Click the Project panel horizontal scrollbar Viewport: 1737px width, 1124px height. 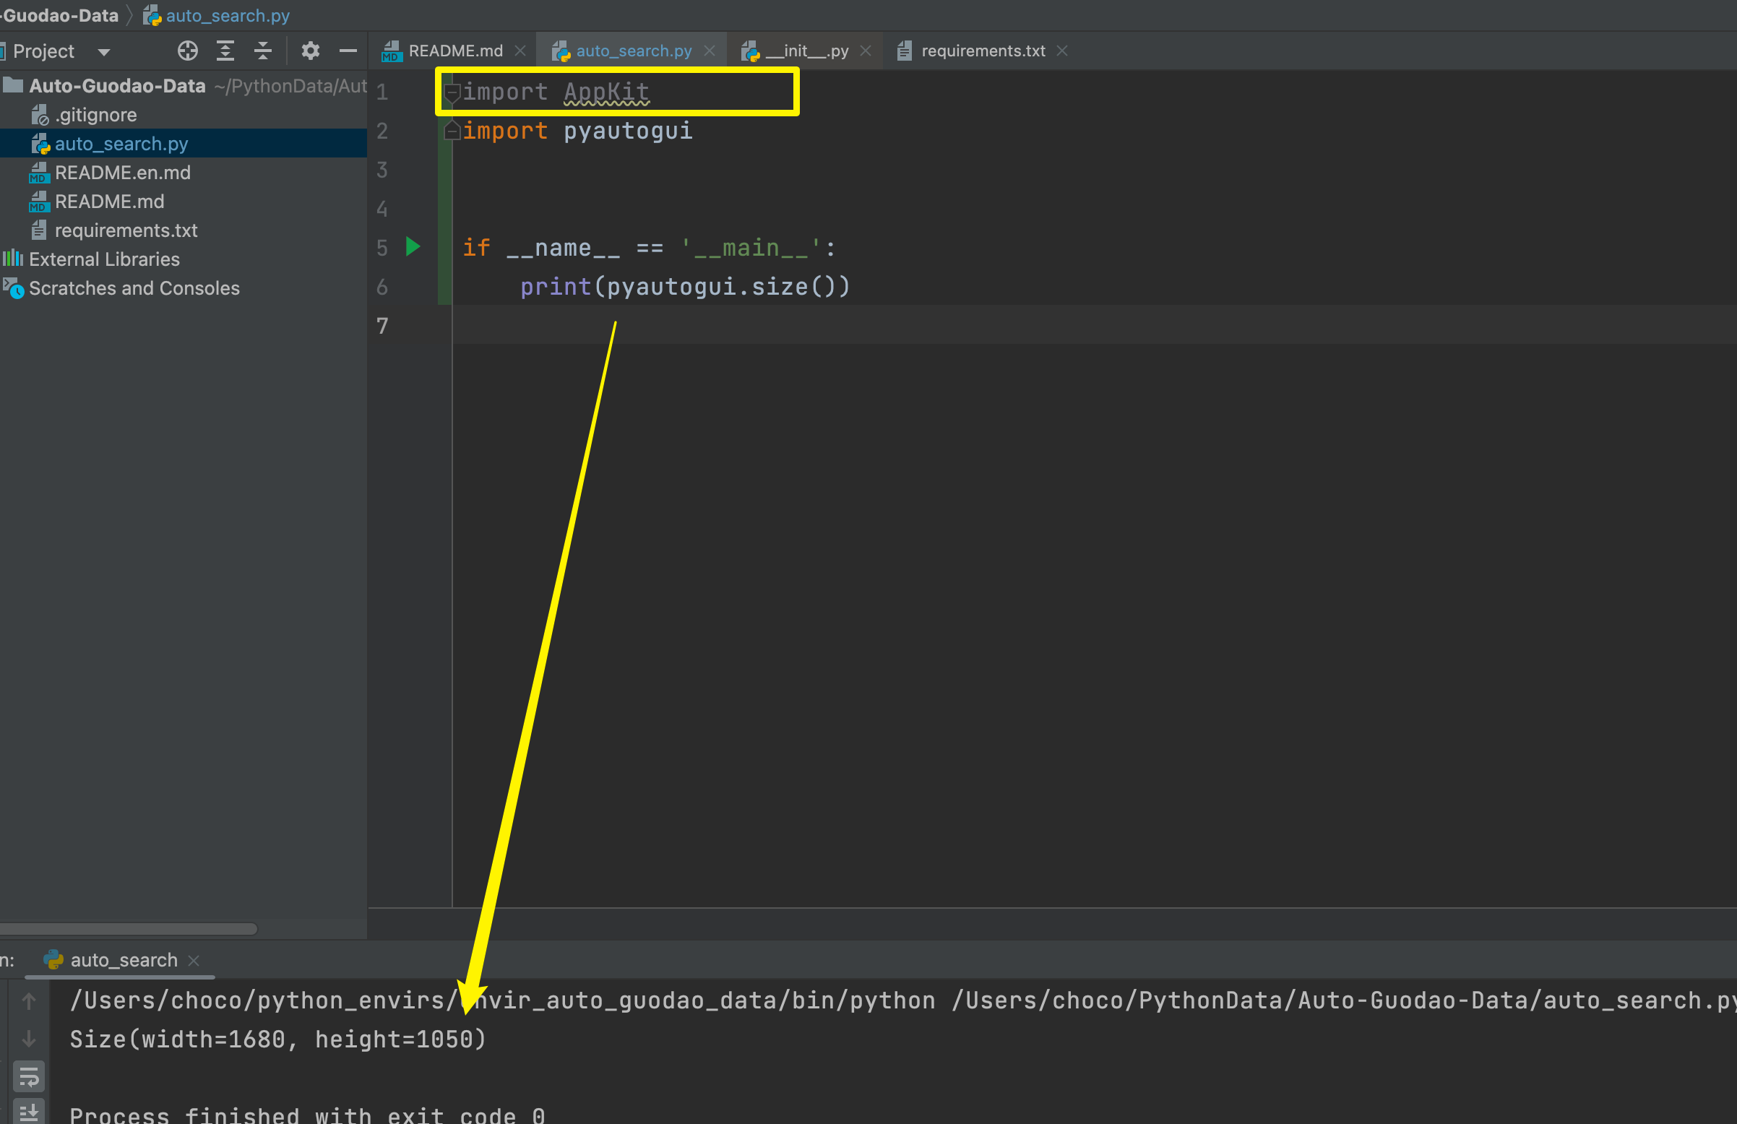[x=129, y=928]
